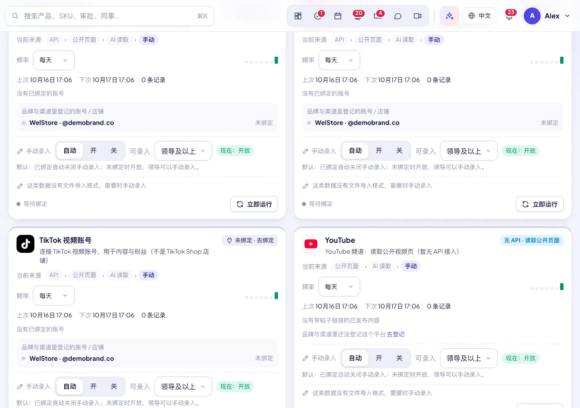This screenshot has height=408, width=580.
Task: Set TikTok manual entry to 关
Action: [114, 386]
